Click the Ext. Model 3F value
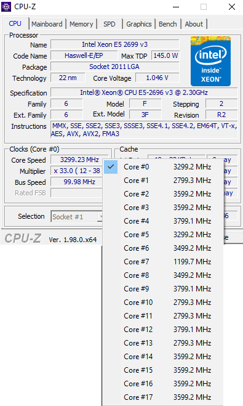This screenshot has width=243, height=406. click(145, 115)
